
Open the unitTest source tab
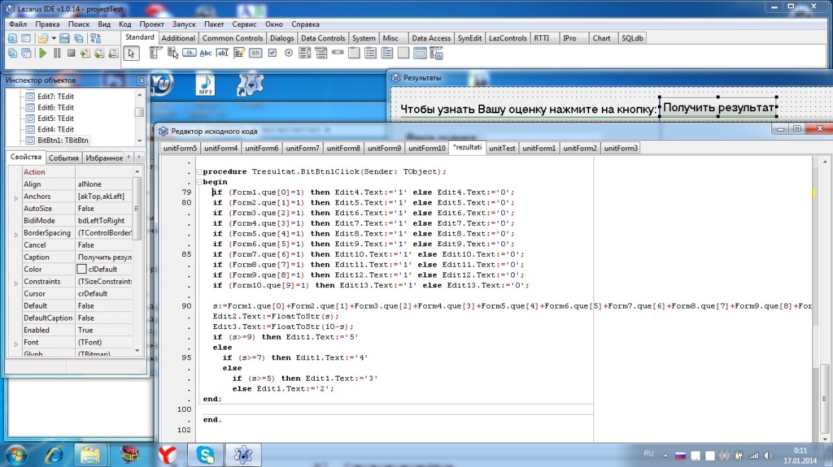click(501, 148)
